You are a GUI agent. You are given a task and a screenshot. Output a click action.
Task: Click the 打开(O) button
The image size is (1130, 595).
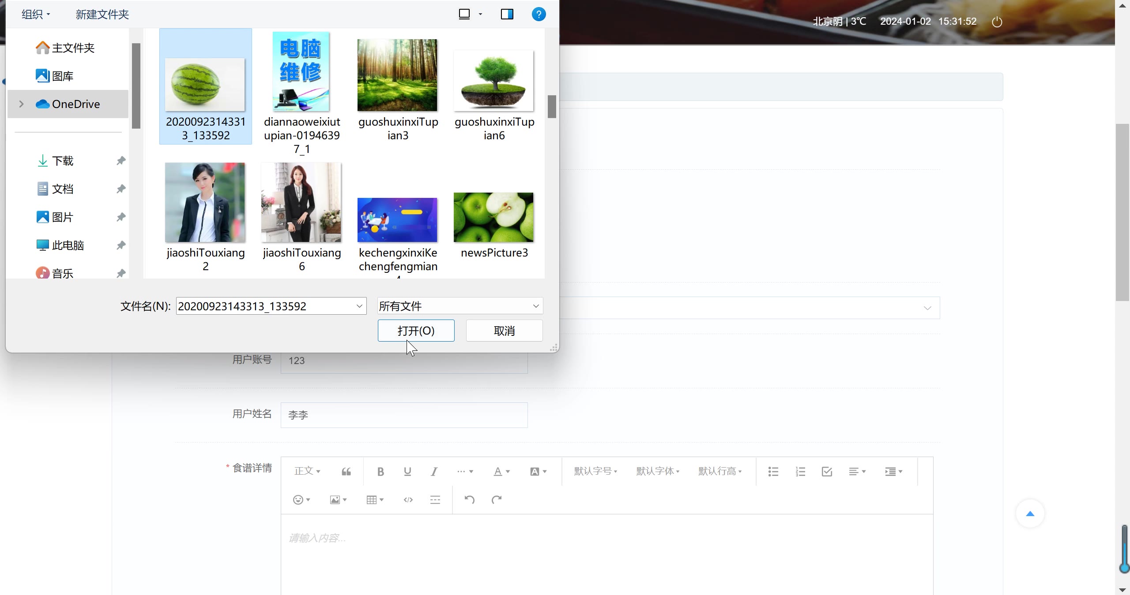coord(416,331)
